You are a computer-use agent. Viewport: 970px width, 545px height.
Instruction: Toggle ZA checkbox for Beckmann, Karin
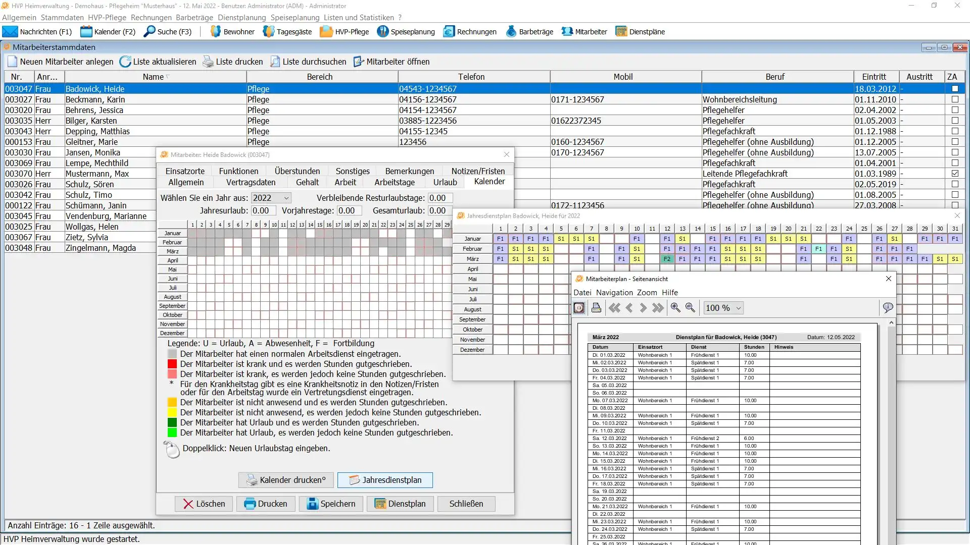[x=955, y=99]
